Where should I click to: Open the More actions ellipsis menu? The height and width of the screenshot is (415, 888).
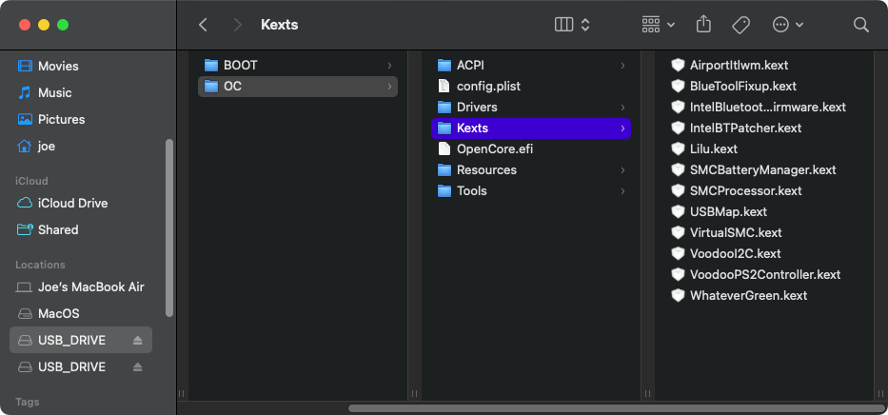[x=788, y=25]
